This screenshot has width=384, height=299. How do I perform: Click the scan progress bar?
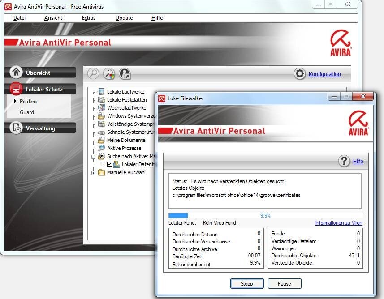pyautogui.click(x=265, y=215)
